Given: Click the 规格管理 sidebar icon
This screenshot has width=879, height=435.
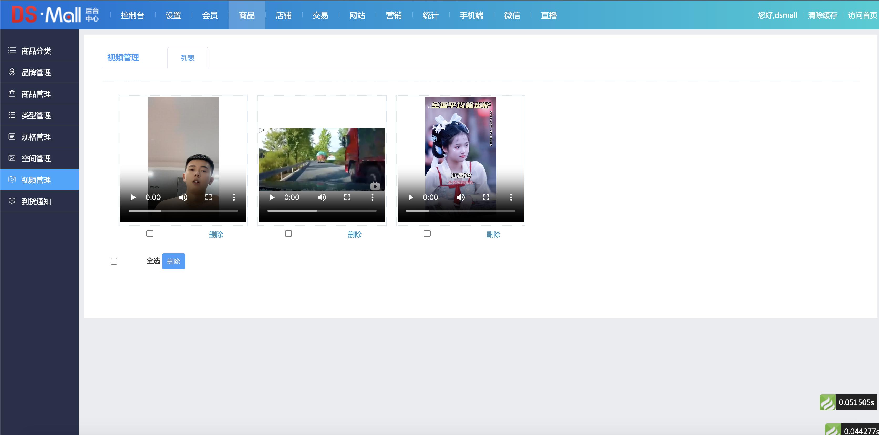Looking at the screenshot, I should (12, 137).
